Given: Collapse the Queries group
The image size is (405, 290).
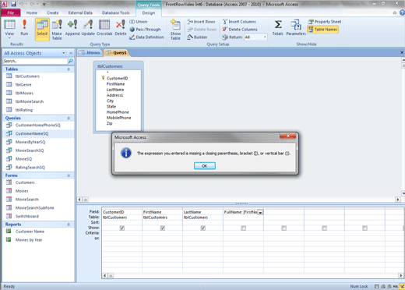Looking at the screenshot, I should pyautogui.click(x=69, y=118).
